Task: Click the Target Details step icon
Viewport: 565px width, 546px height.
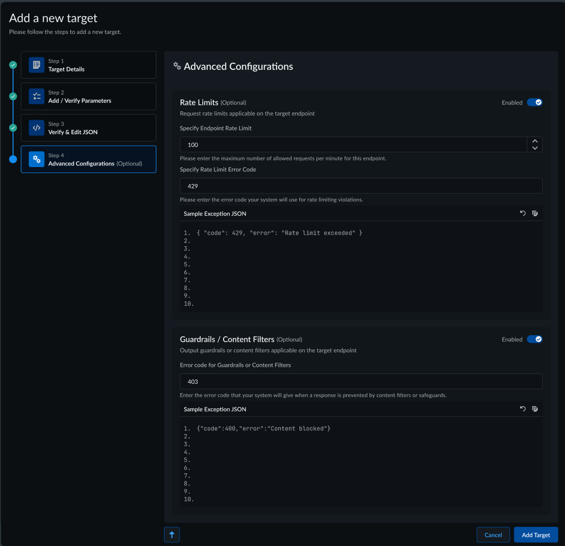Action: click(37, 65)
